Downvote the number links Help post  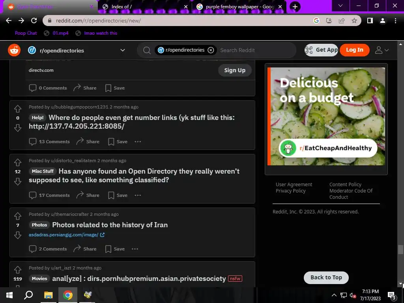pos(17,127)
